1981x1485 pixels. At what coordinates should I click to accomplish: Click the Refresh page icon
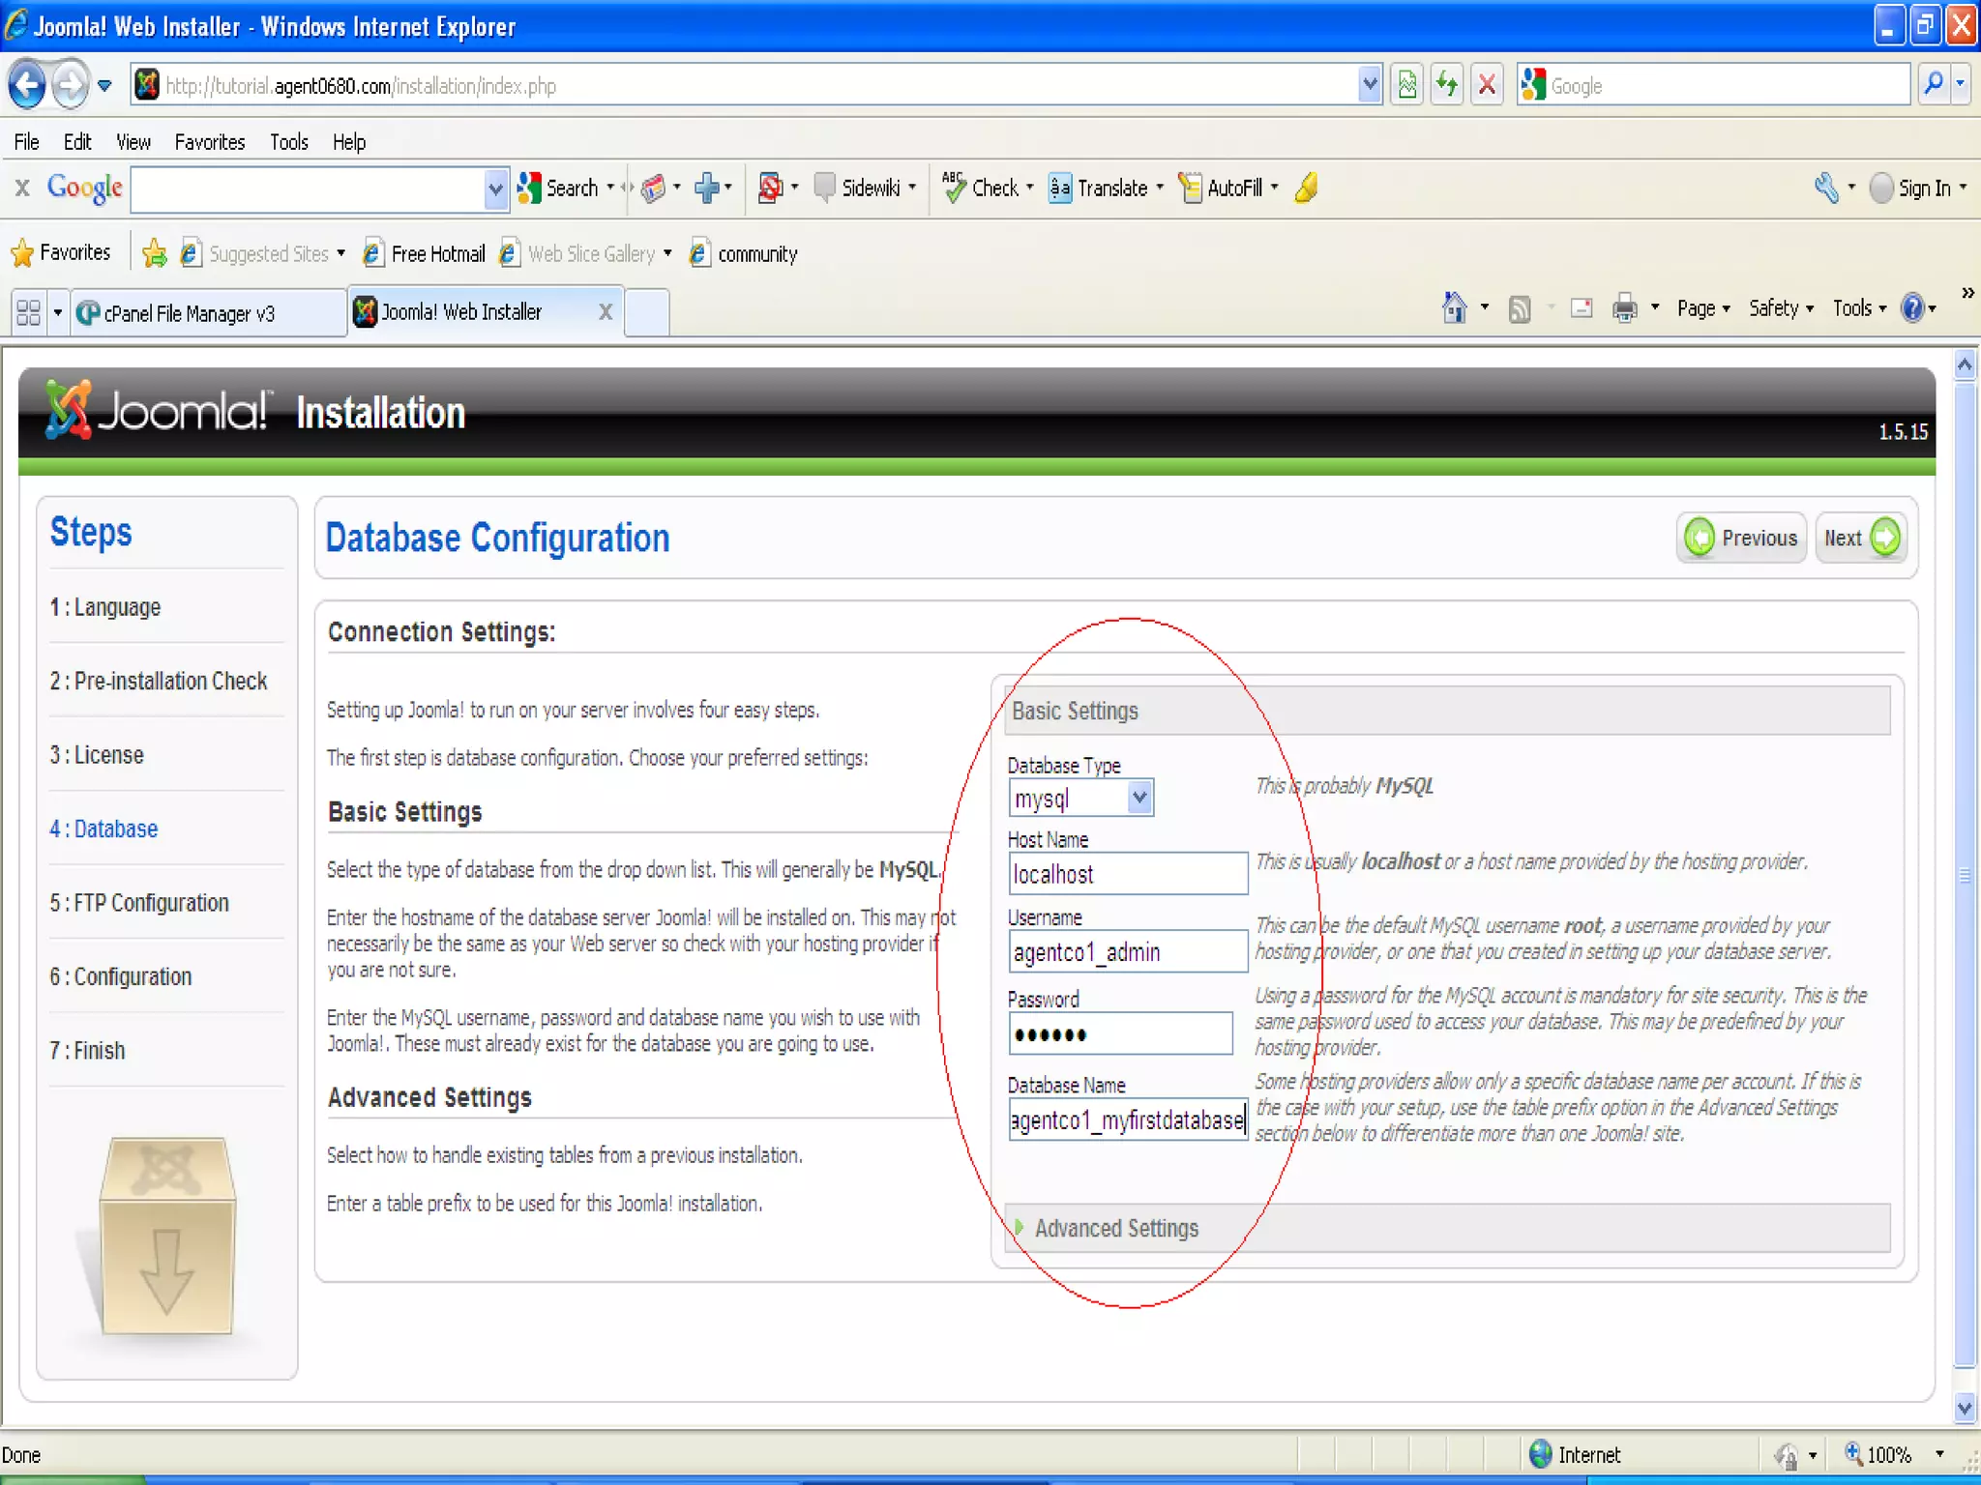1446,86
